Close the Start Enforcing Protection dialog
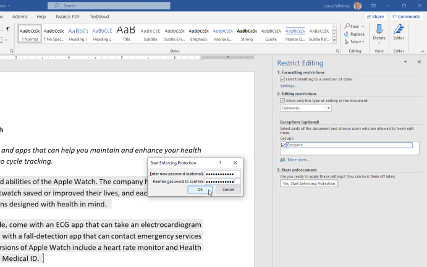Image resolution: width=427 pixels, height=267 pixels. coord(235,163)
